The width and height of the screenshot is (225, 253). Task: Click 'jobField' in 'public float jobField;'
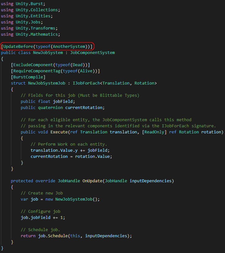point(63,102)
